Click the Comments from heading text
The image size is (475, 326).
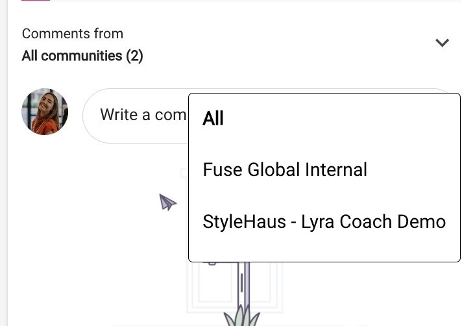coord(73,33)
